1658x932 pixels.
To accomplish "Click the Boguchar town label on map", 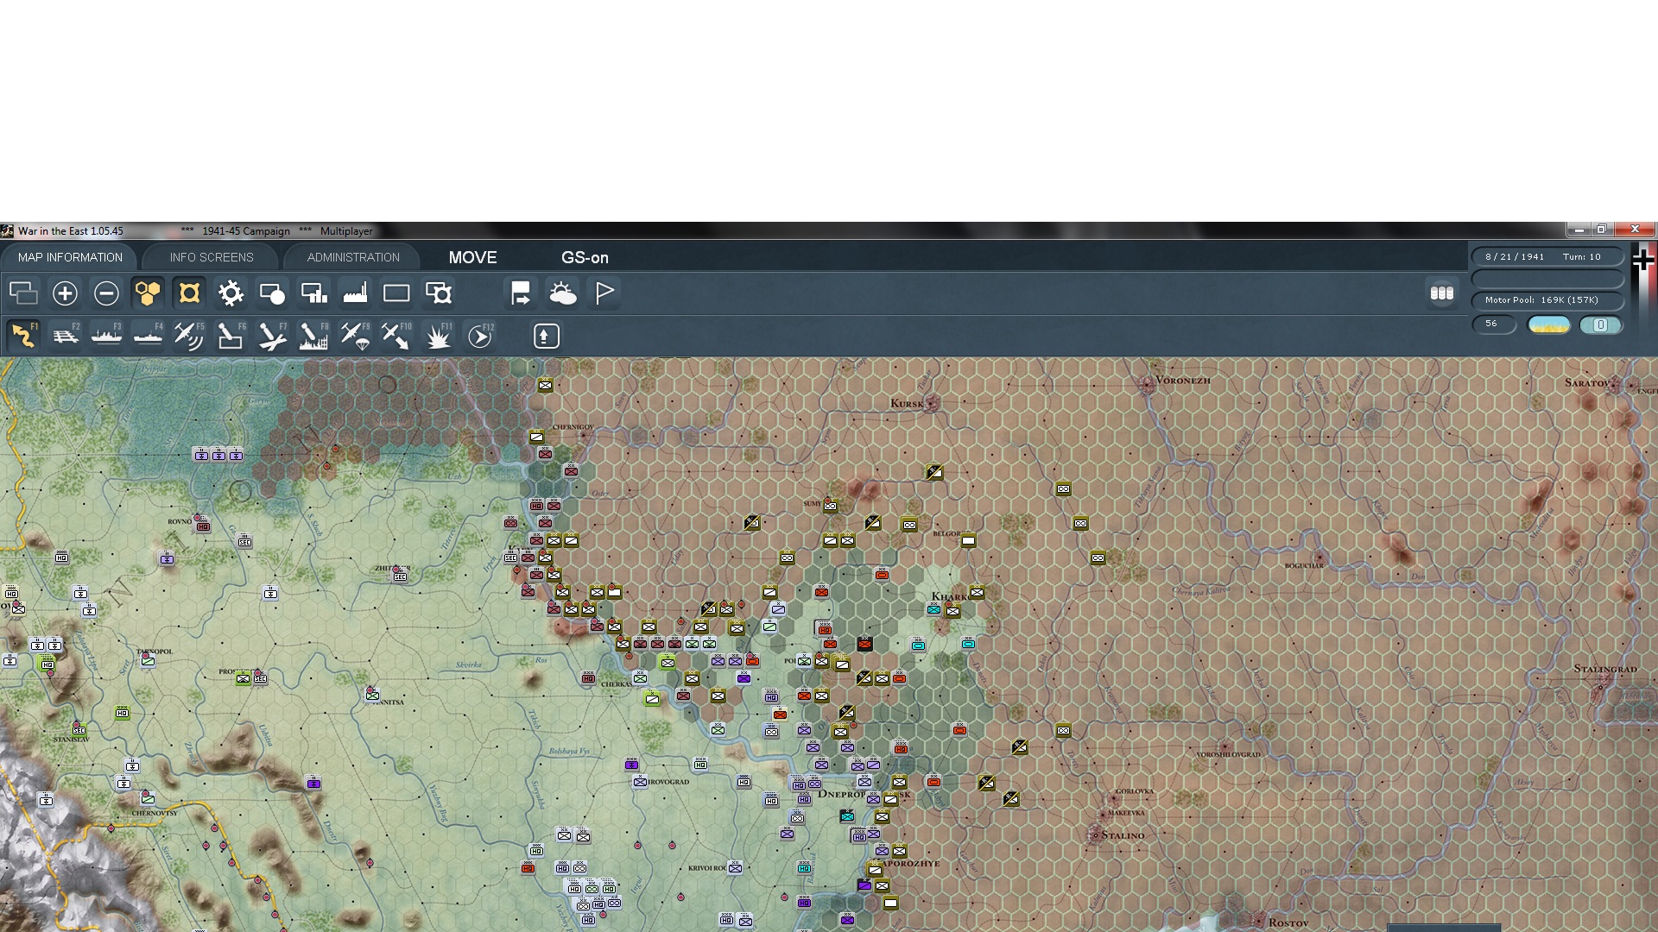I will 1304,565.
